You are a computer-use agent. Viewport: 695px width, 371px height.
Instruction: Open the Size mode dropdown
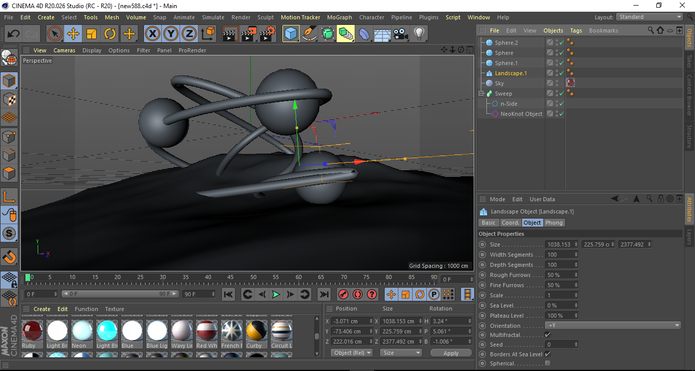(401, 353)
